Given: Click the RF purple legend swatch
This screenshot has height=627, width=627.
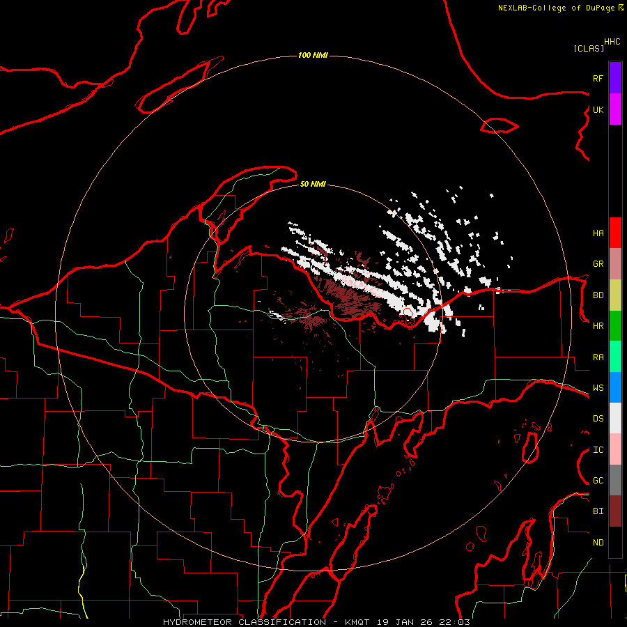Looking at the screenshot, I should coord(615,78).
